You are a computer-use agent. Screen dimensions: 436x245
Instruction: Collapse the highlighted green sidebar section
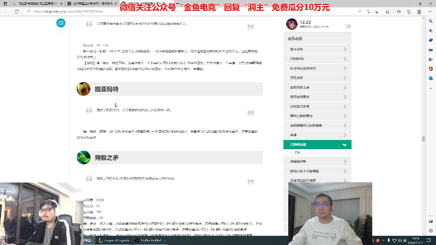point(317,144)
